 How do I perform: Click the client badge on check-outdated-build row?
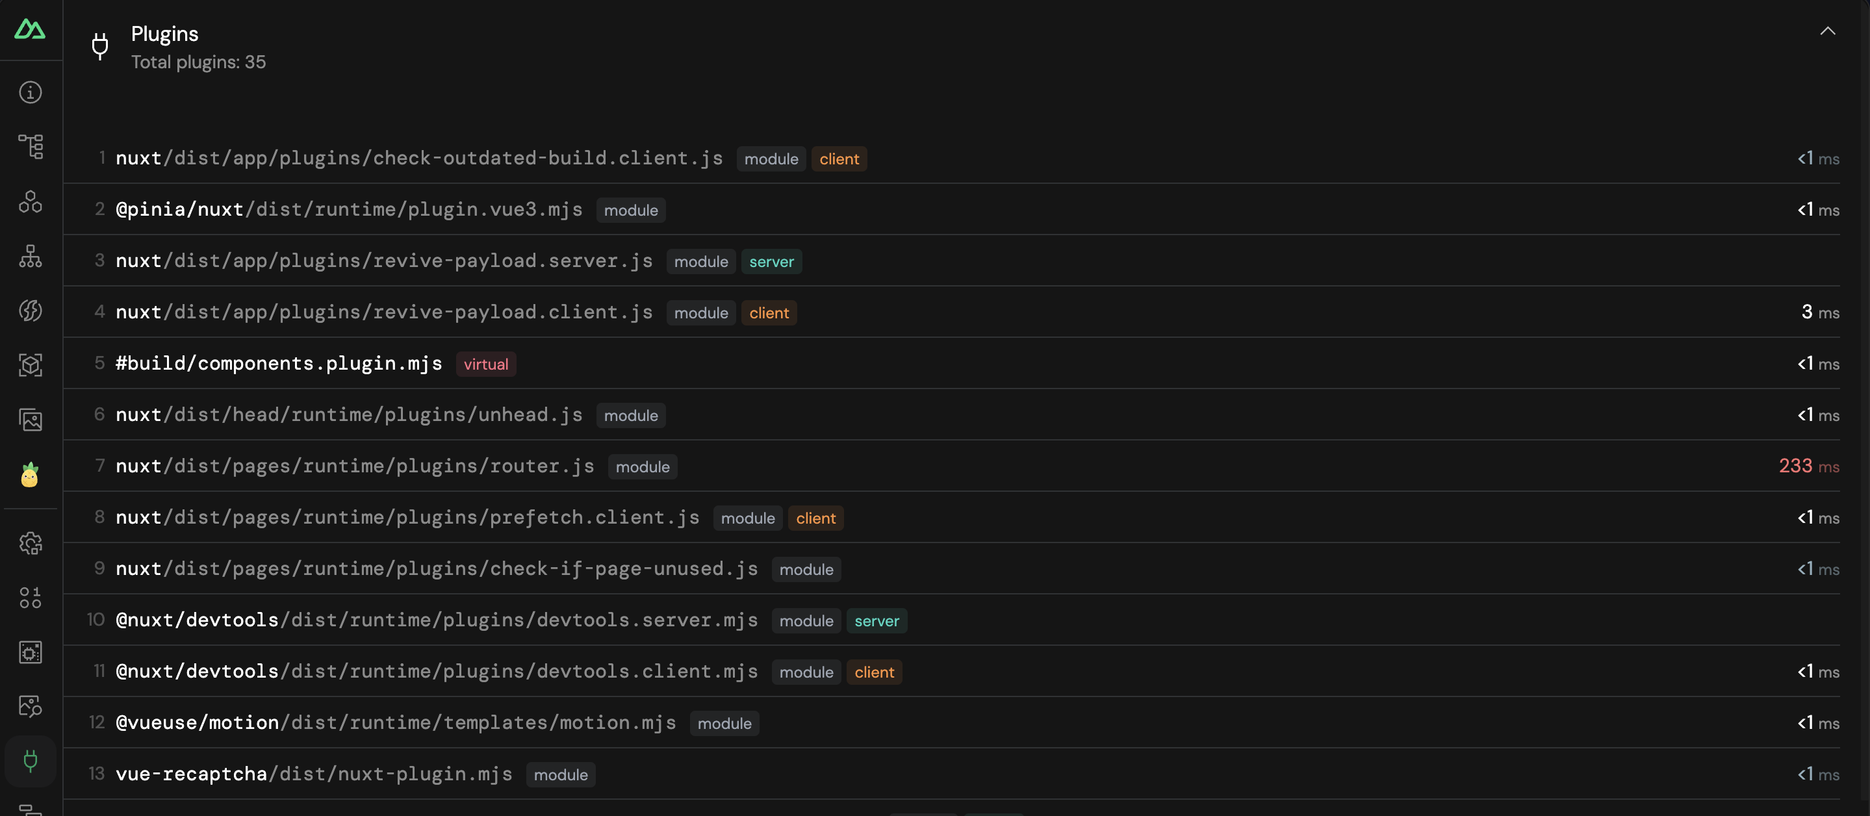pyautogui.click(x=839, y=159)
